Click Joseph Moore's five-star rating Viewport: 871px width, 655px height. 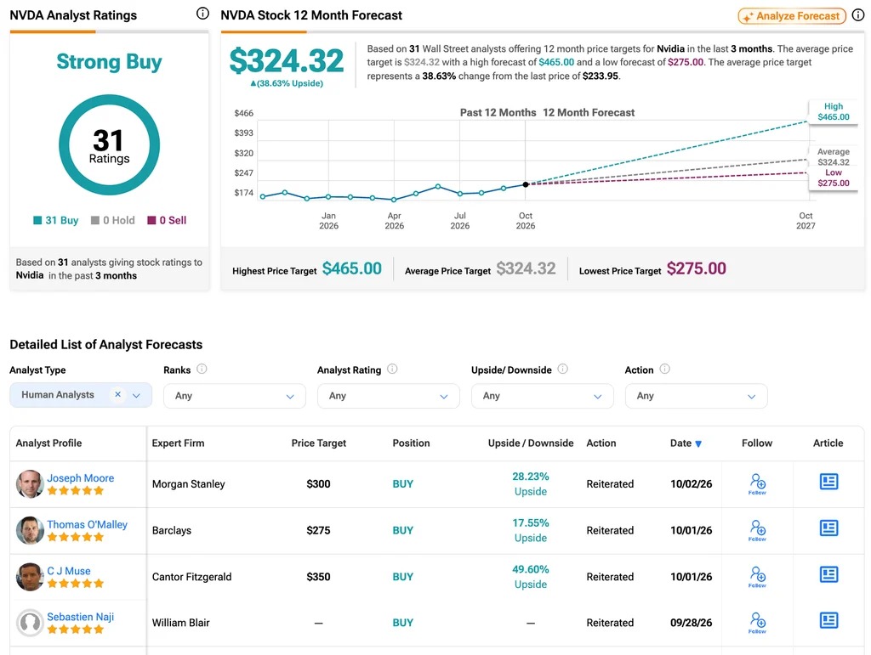pyautogui.click(x=76, y=491)
